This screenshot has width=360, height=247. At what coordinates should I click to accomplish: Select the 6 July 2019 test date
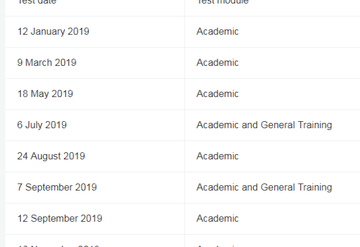42,125
